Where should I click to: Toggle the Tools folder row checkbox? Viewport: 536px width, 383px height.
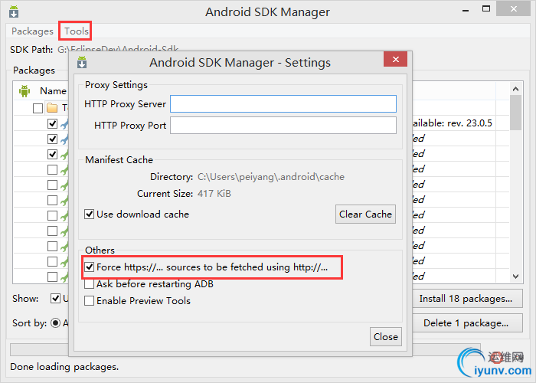click(x=38, y=109)
